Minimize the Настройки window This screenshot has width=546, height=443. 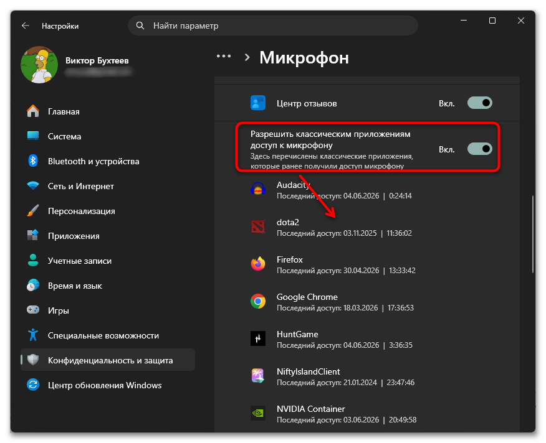point(464,21)
